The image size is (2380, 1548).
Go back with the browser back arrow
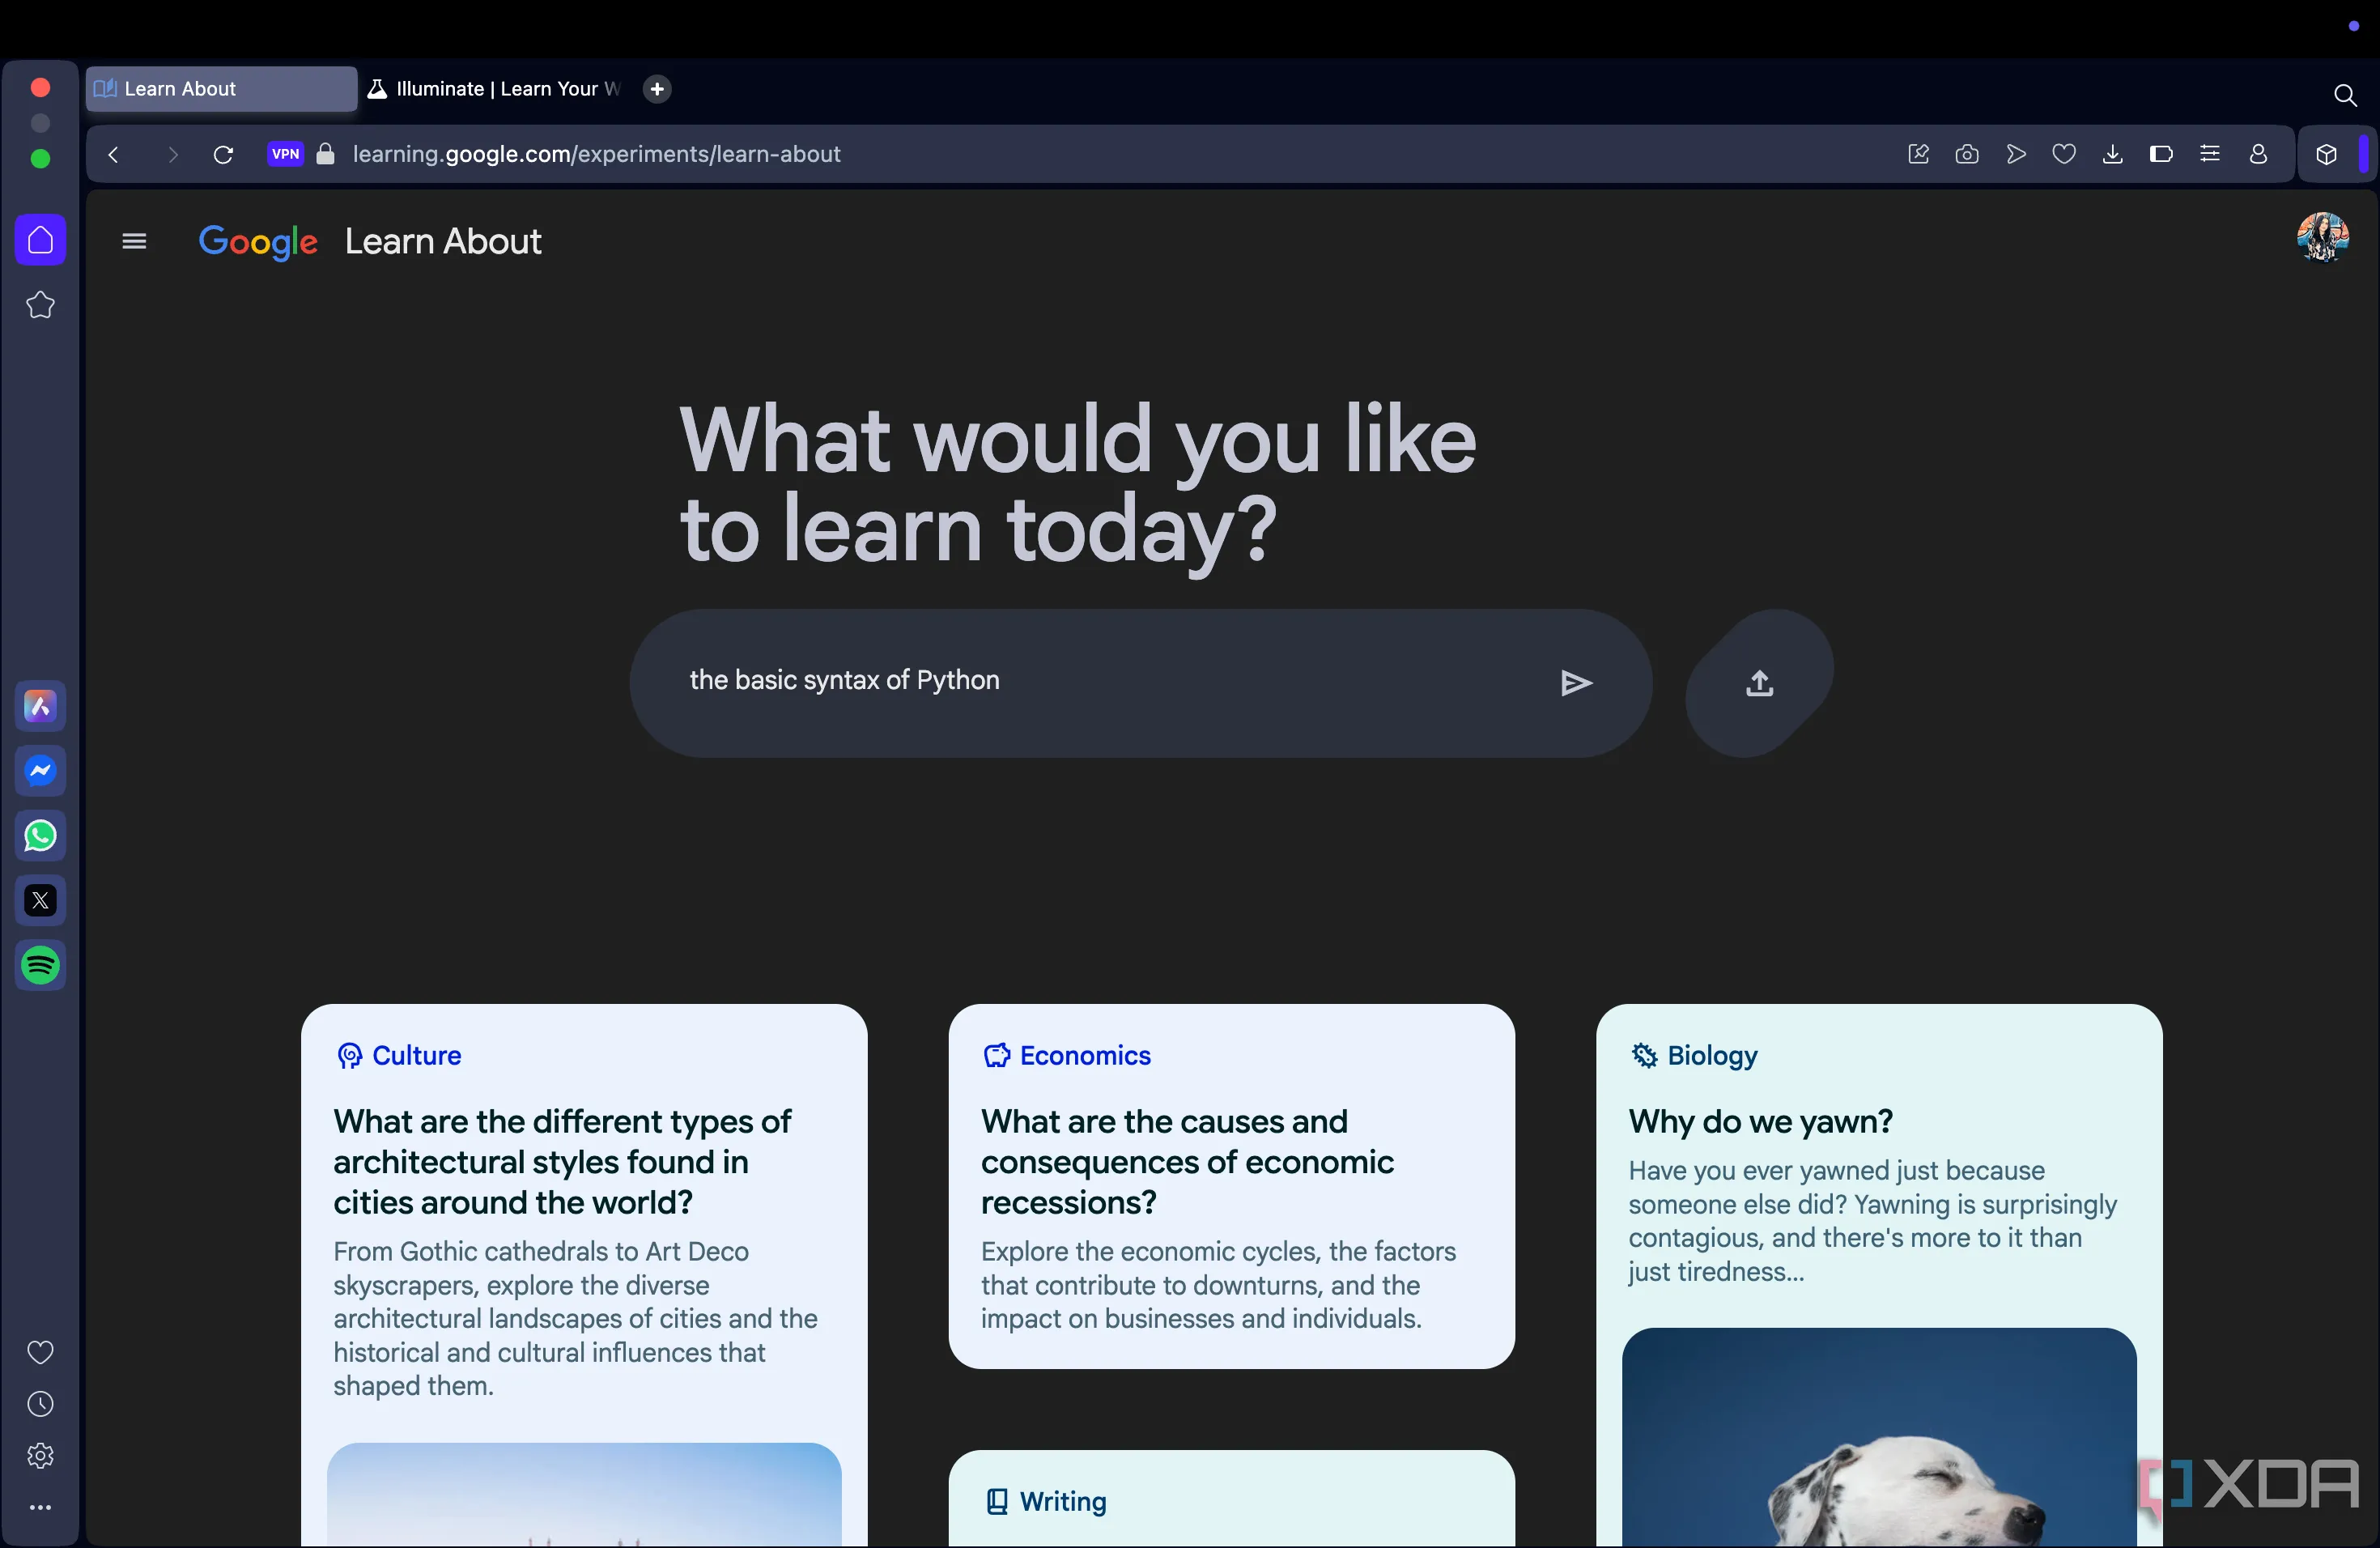pyautogui.click(x=114, y=155)
